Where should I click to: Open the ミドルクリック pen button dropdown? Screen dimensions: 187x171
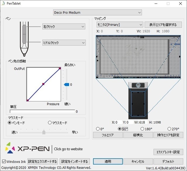(64, 43)
